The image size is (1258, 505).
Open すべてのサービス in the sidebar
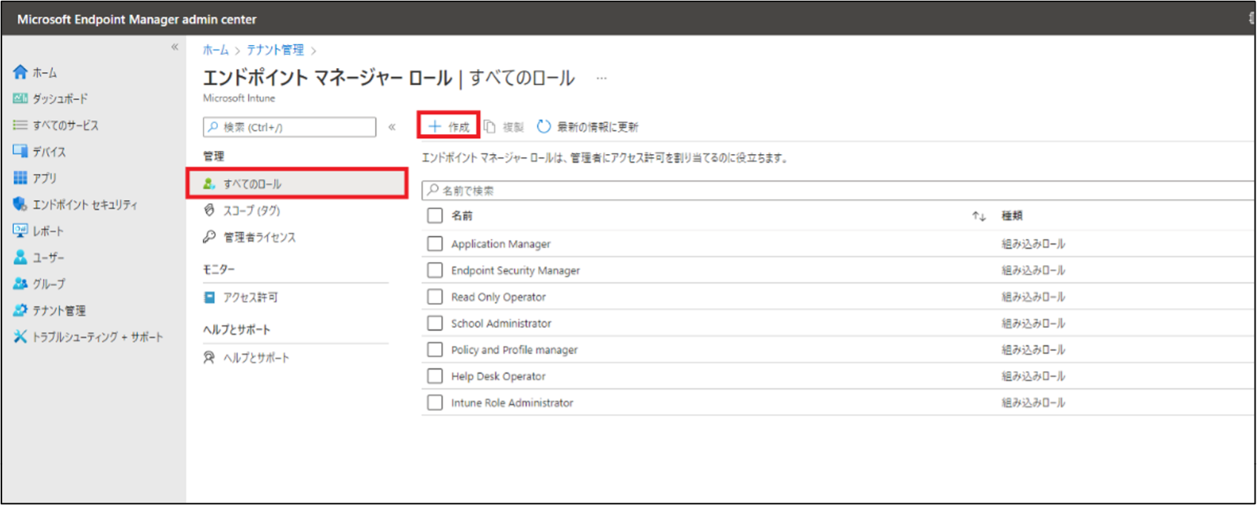65,125
